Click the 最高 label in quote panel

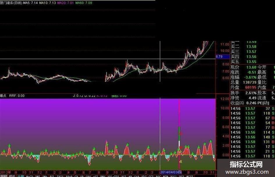[262, 72]
